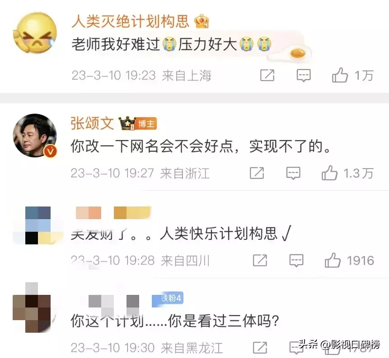Share the comment from 四川

point(260,260)
